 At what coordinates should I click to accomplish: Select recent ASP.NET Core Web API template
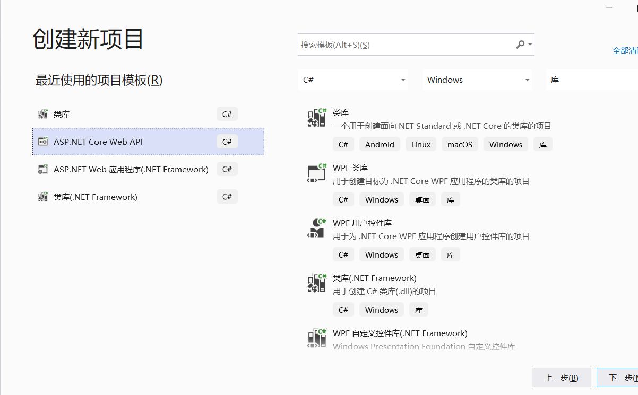[x=148, y=142]
